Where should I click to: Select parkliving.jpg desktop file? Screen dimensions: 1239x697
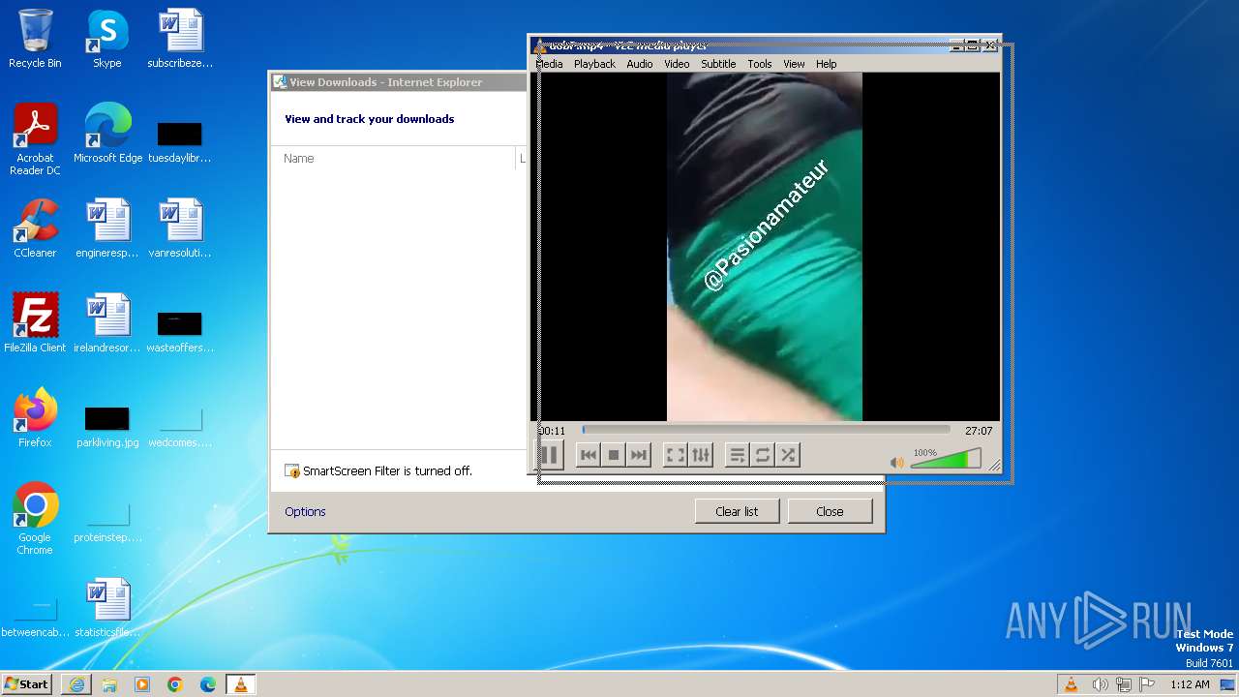(106, 426)
